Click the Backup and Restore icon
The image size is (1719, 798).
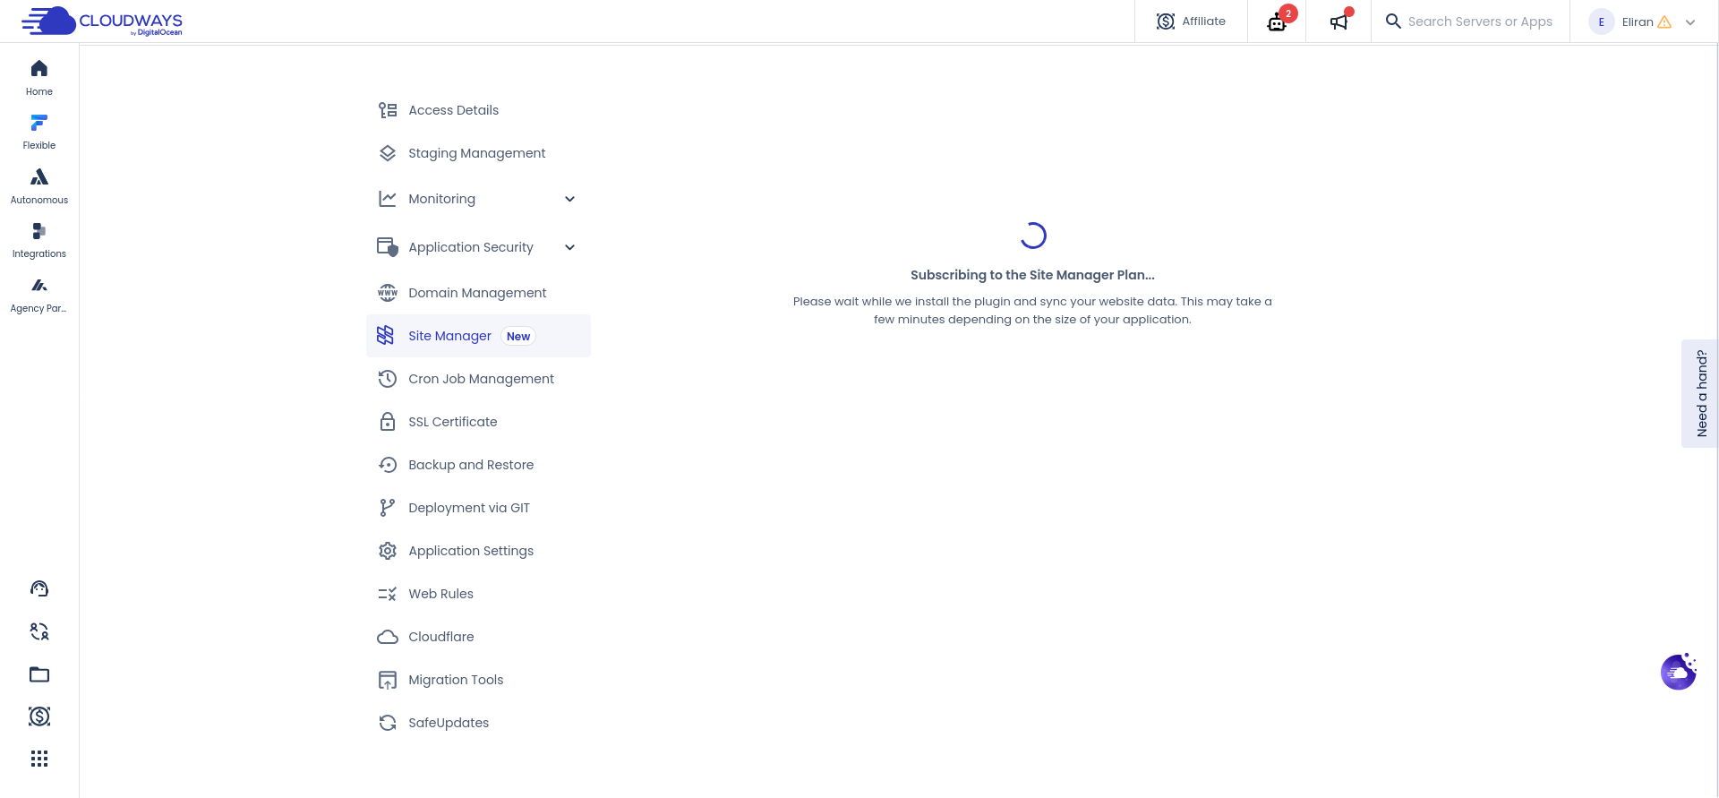[388, 465]
